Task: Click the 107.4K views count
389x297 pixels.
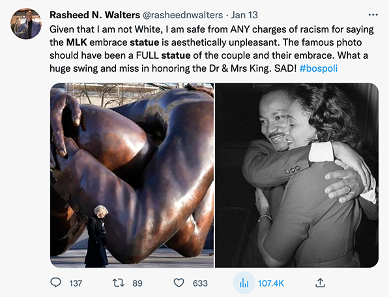Action: pyautogui.click(x=271, y=283)
